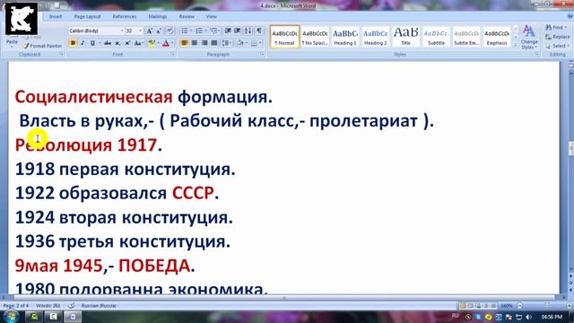Expand underline style dropdown arrow
Viewport: 574px width, 323px height.
click(x=99, y=43)
